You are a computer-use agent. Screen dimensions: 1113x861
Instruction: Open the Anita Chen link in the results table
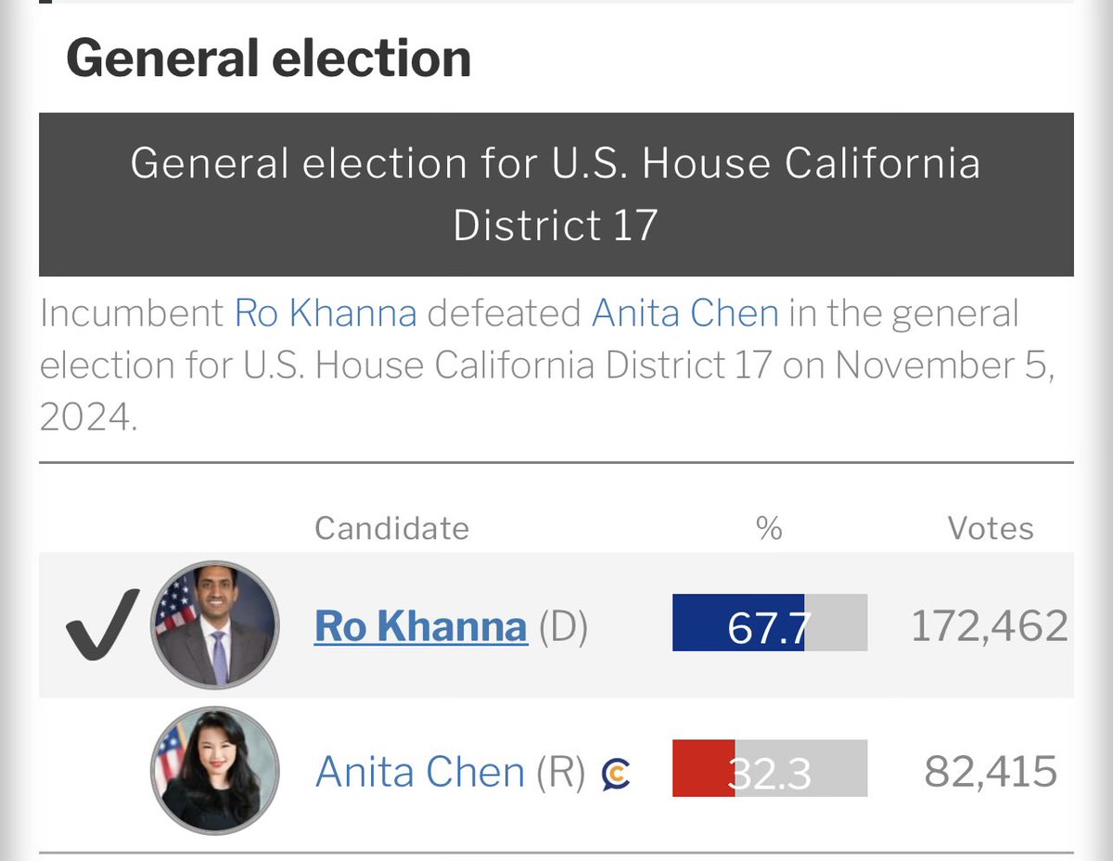click(420, 772)
